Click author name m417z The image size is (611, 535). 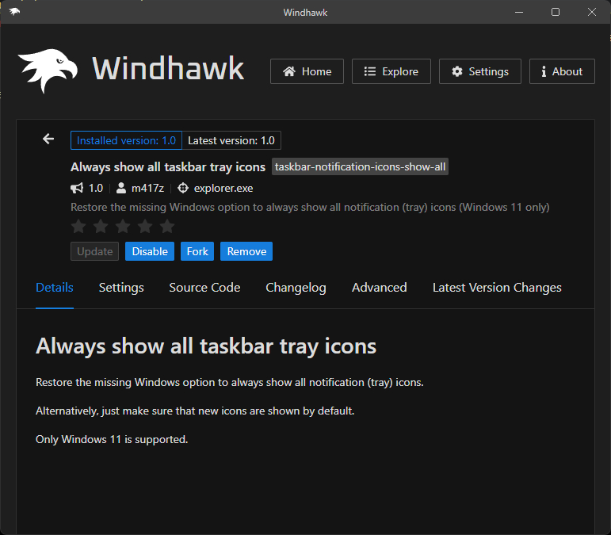147,188
